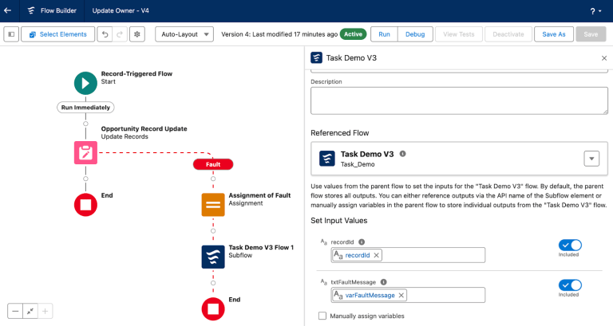Click the Referenced Flow subflow icon
The width and height of the screenshot is (613, 326).
(x=326, y=159)
